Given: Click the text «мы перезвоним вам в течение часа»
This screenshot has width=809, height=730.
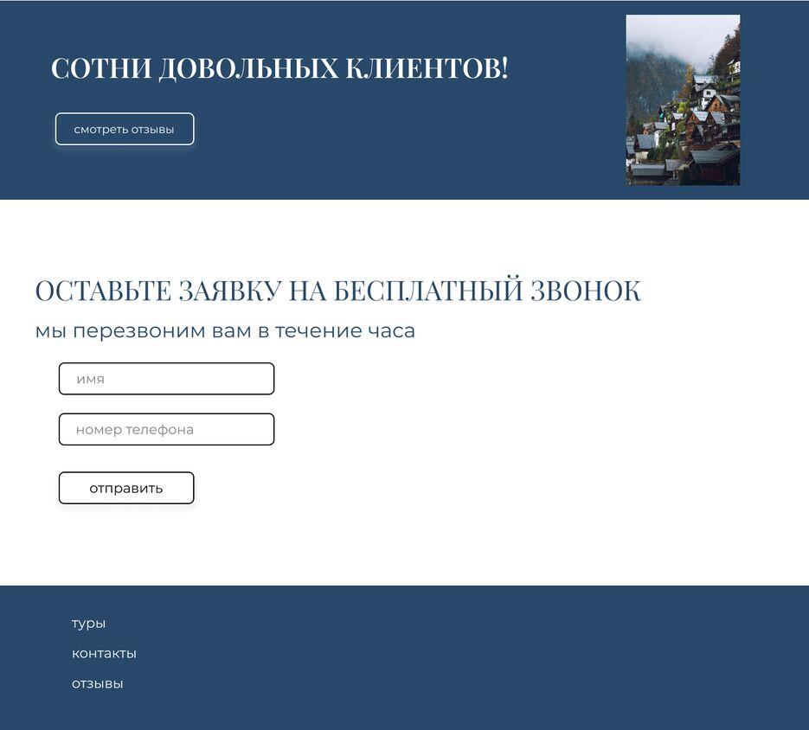Looking at the screenshot, I should tap(225, 331).
